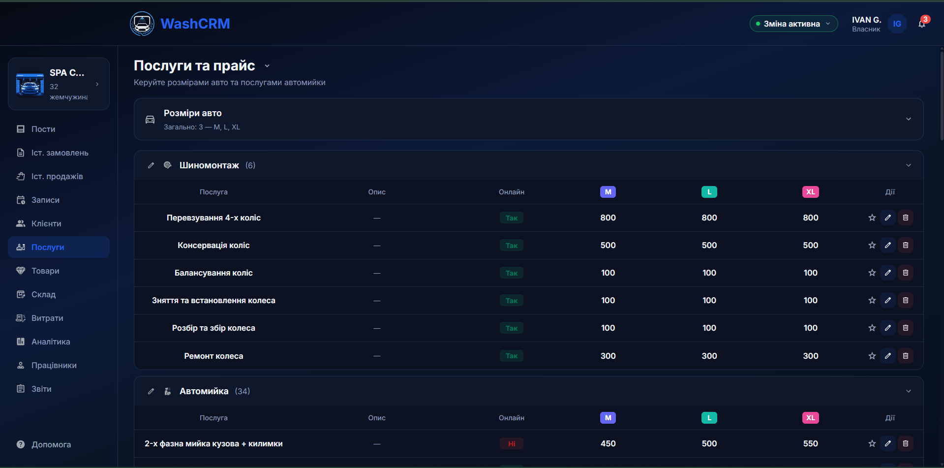944x468 pixels.
Task: Edit the Перевзування 4-х коліс service
Action: click(x=888, y=218)
